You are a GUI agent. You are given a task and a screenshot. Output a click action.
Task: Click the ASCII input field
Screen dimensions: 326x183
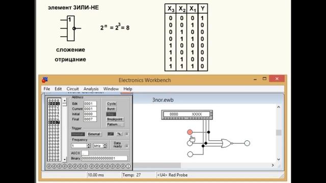tap(85, 153)
